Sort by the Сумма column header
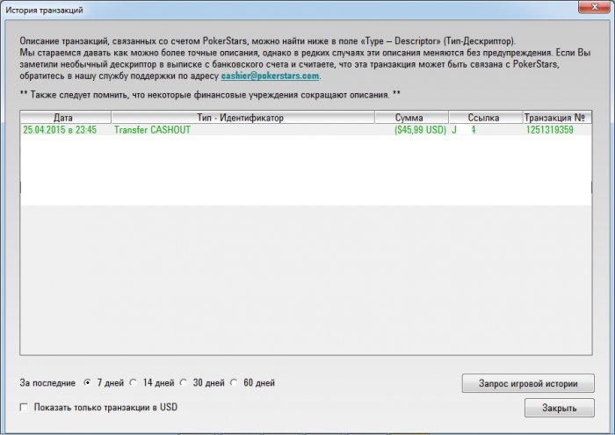The width and height of the screenshot is (615, 435). 411,117
